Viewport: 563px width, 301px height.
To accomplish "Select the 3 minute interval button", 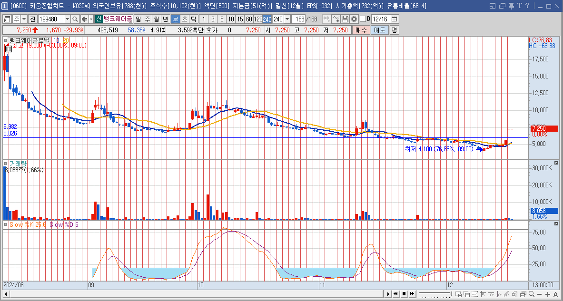I will tap(213, 19).
